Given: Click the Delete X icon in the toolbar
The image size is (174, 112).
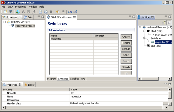Looking at the screenshot, I should click(x=51, y=12).
